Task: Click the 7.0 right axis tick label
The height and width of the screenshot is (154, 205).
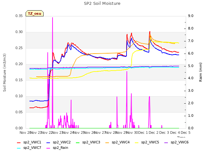Action: 191,41
